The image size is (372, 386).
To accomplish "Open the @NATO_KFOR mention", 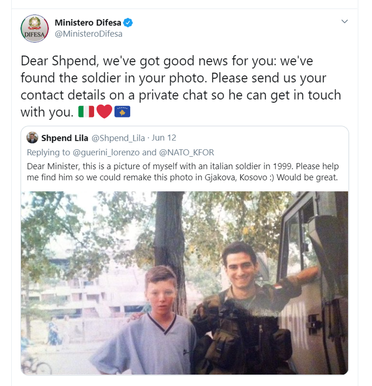I will tap(186, 152).
